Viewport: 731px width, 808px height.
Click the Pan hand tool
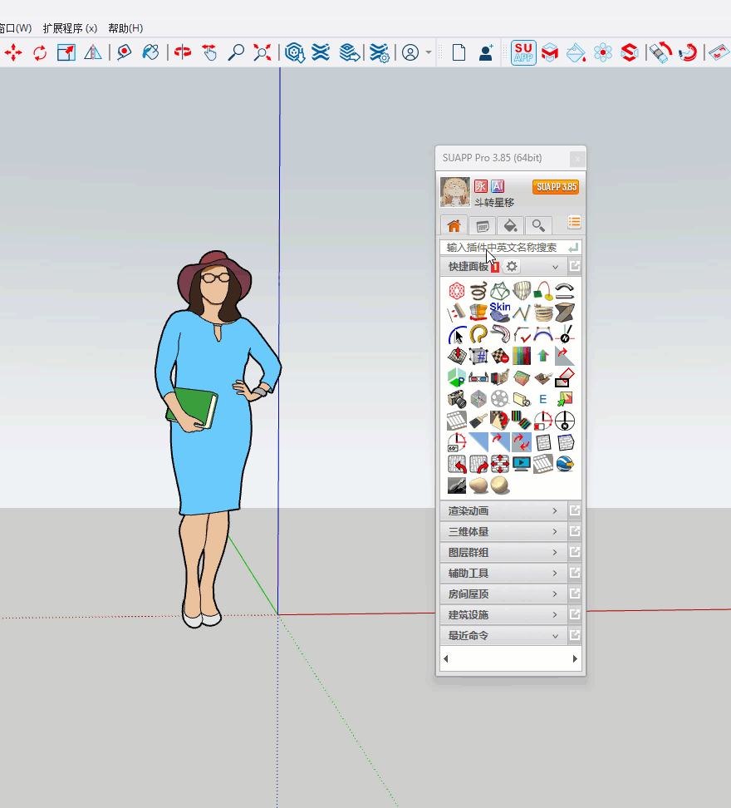pyautogui.click(x=209, y=52)
